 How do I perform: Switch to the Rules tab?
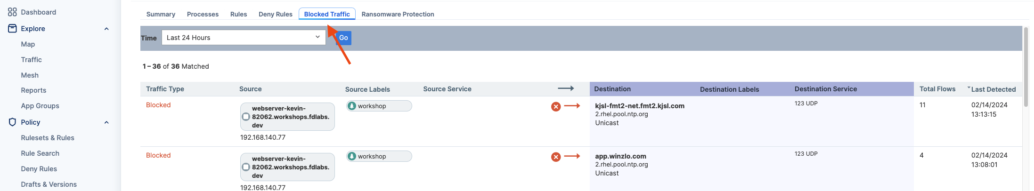[x=238, y=14]
